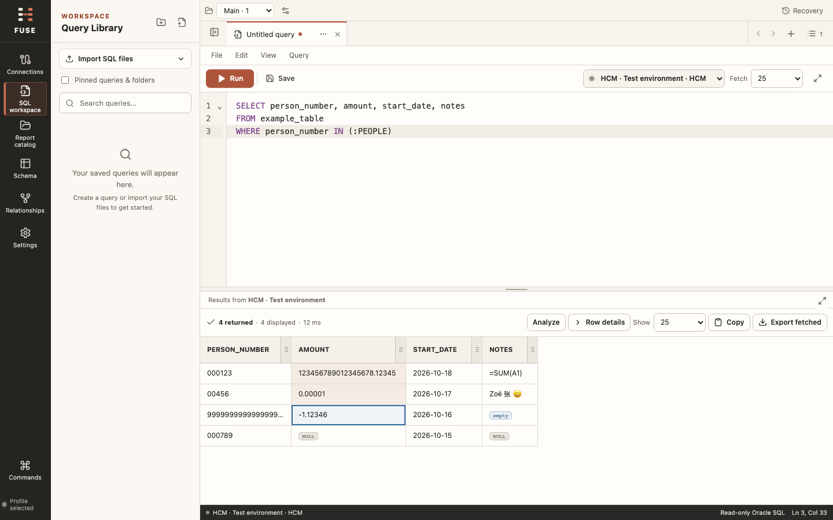The image size is (833, 520).
Task: Click the new query file icon in Query Library
Action: pyautogui.click(x=182, y=23)
